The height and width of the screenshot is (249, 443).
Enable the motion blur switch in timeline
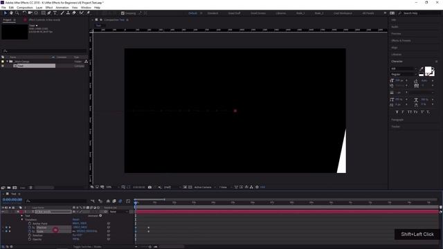[120, 201]
